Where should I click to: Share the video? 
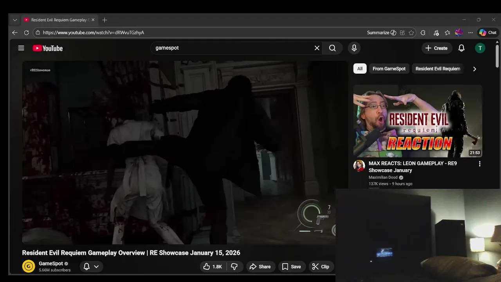click(260, 267)
